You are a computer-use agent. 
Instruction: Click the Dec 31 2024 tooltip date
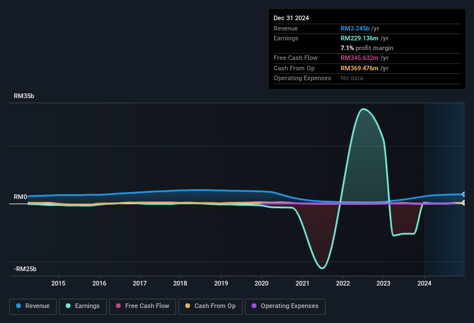point(292,18)
